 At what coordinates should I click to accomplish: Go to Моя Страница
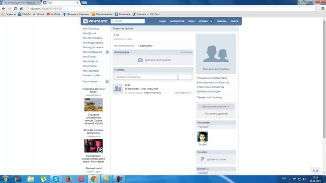pyautogui.click(x=91, y=28)
